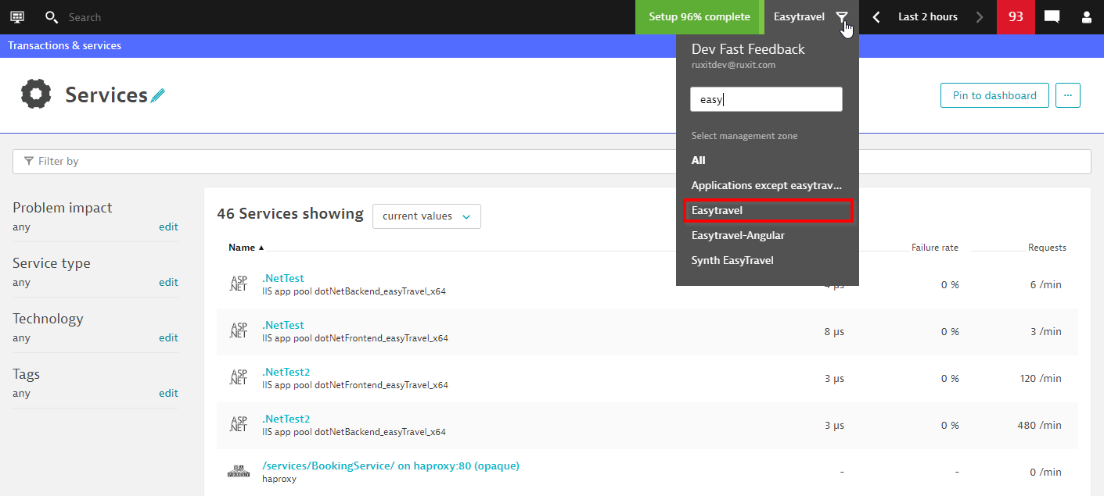The image size is (1104, 496).
Task: Open the more options ellipsis button
Action: click(x=1068, y=95)
